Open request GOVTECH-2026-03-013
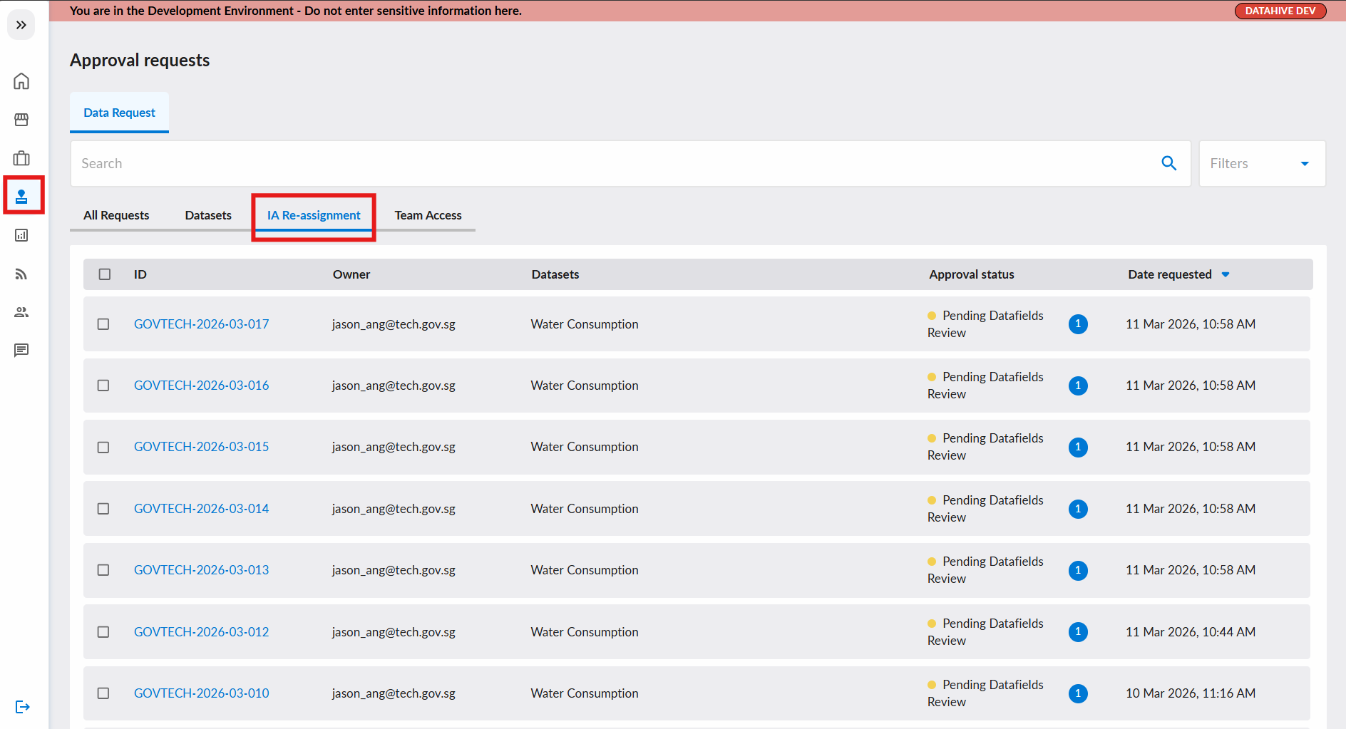1346x729 pixels. (202, 570)
